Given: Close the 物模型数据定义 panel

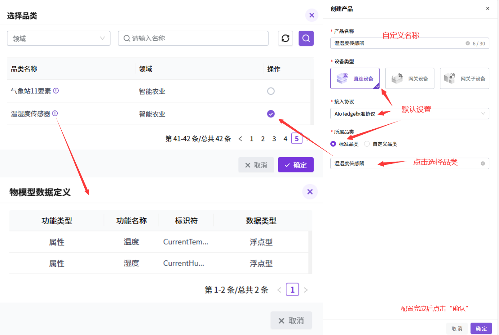Looking at the screenshot, I should 310,192.
